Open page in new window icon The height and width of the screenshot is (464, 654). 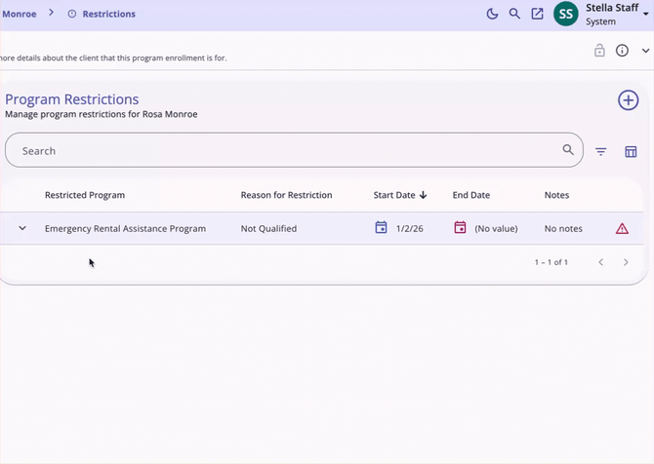point(537,14)
